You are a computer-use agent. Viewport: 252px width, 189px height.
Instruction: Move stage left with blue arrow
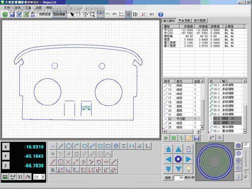click(168, 159)
